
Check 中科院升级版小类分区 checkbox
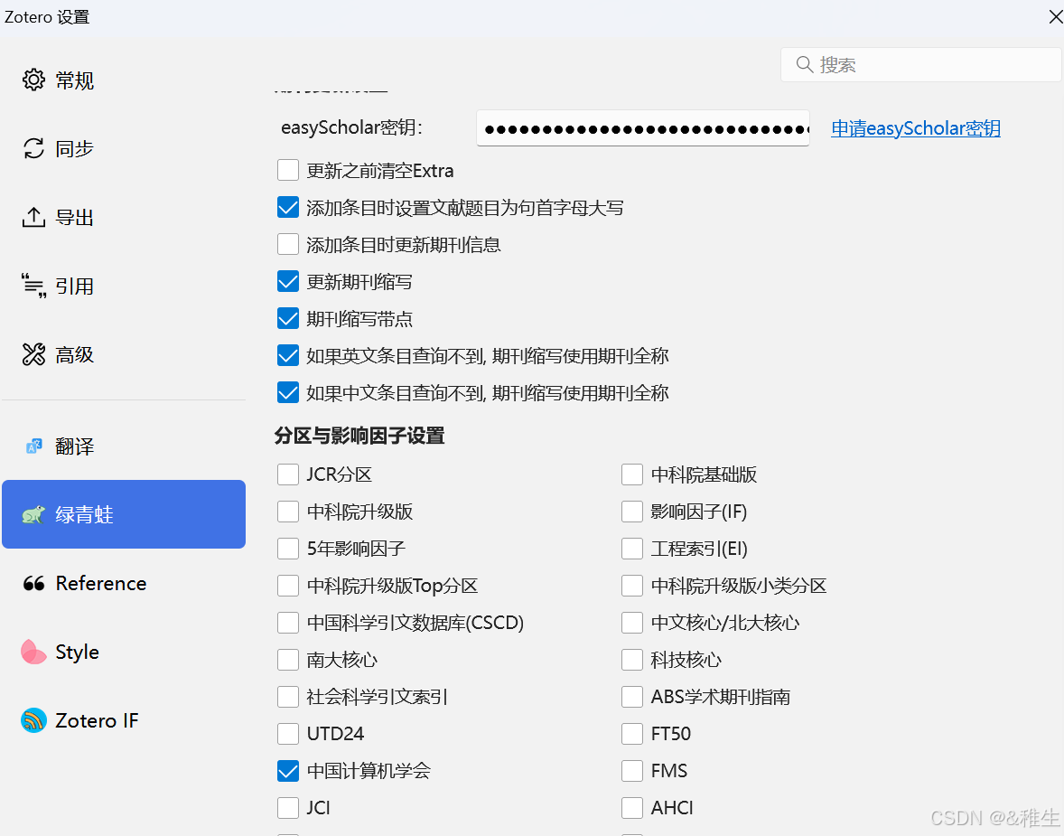coord(631,585)
